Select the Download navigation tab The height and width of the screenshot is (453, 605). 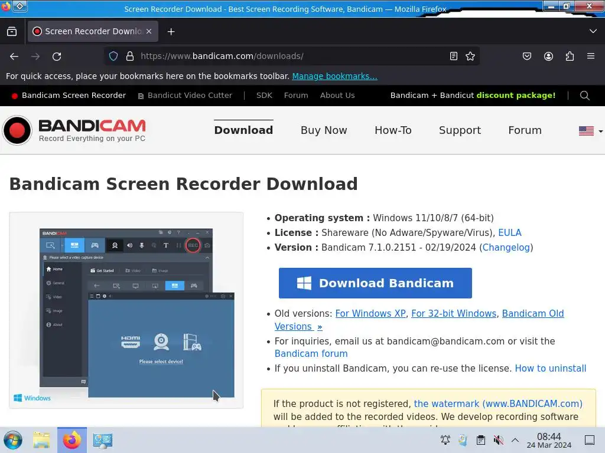(243, 130)
